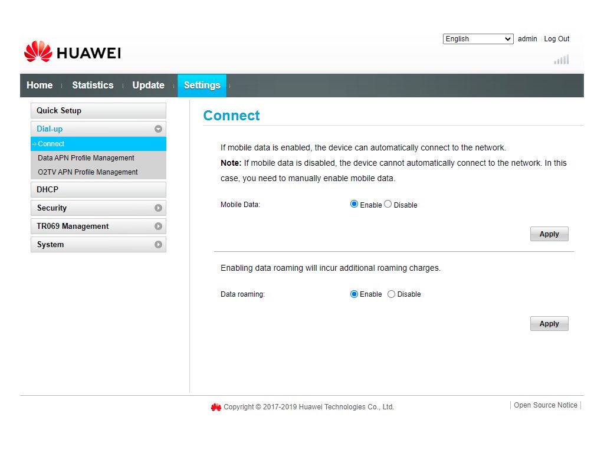The height and width of the screenshot is (453, 604).
Task: Open the English language dropdown
Action: (x=478, y=39)
